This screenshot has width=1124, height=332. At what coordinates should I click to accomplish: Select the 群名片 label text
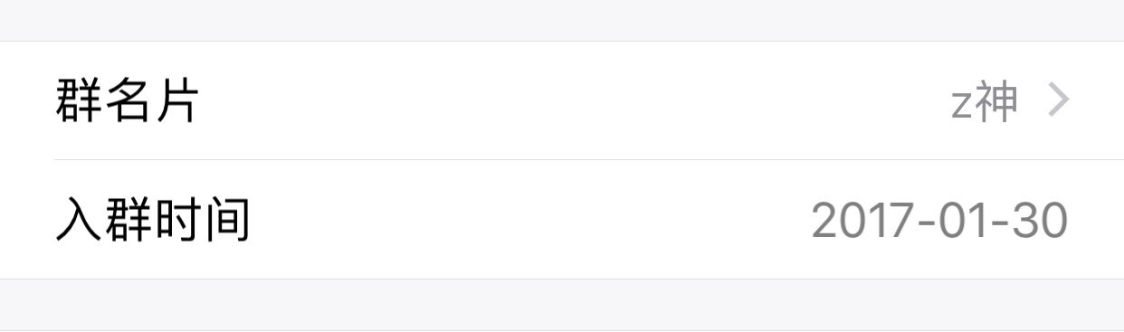click(x=127, y=100)
